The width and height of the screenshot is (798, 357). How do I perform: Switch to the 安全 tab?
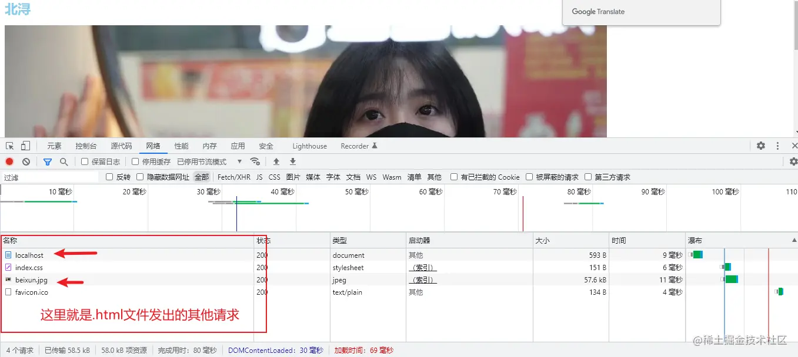266,146
